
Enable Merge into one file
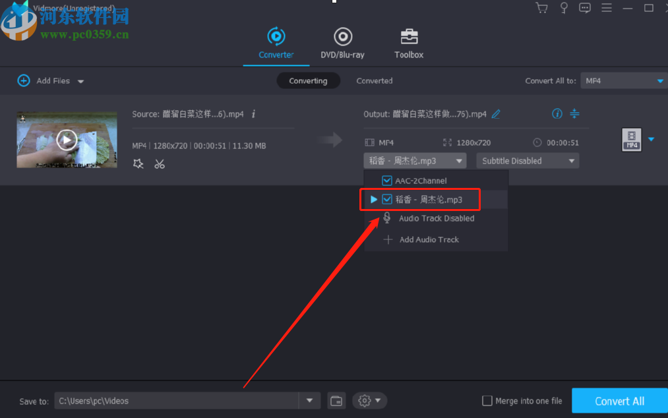487,400
